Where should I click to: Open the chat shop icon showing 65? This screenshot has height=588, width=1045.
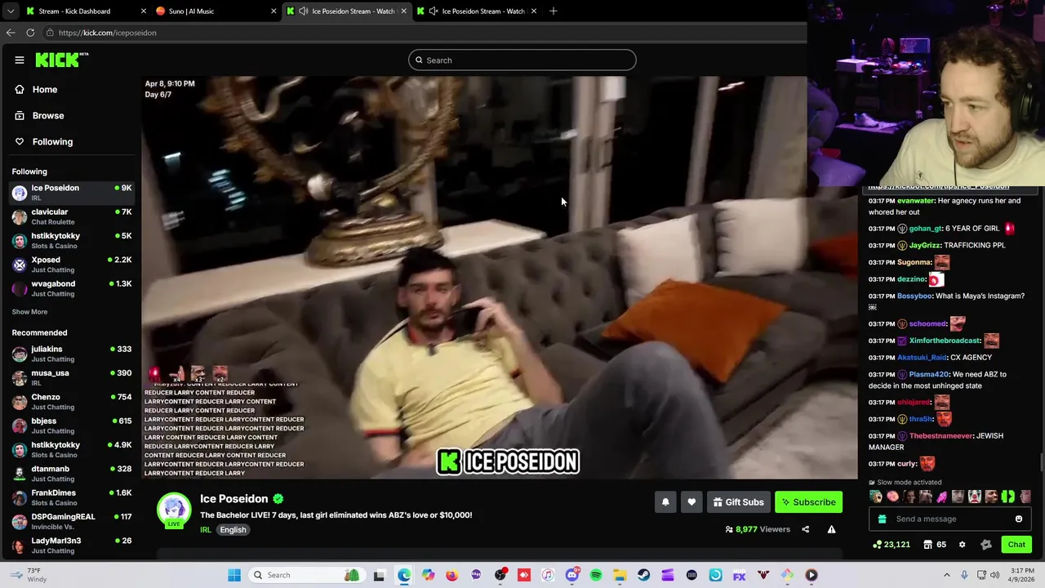(x=935, y=545)
